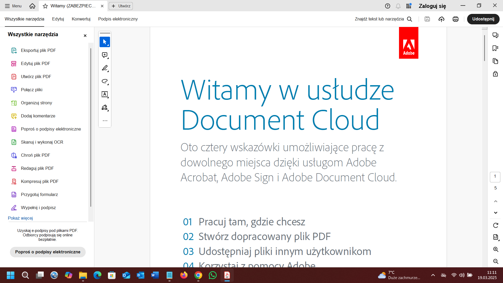
Task: Show hidden system tray icons
Action: click(433, 275)
